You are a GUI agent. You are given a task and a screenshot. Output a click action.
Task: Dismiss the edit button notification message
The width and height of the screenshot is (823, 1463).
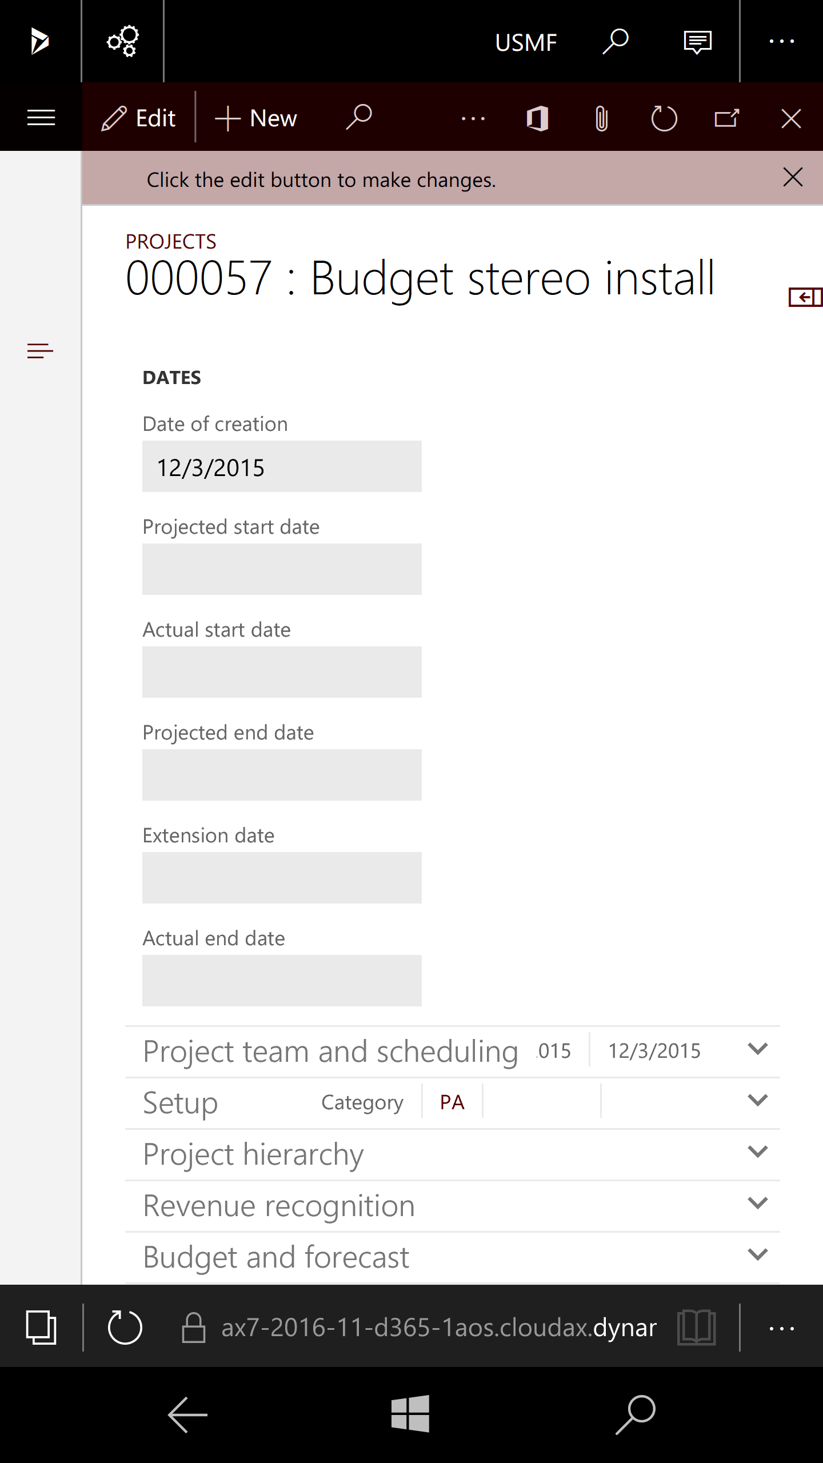tap(793, 178)
